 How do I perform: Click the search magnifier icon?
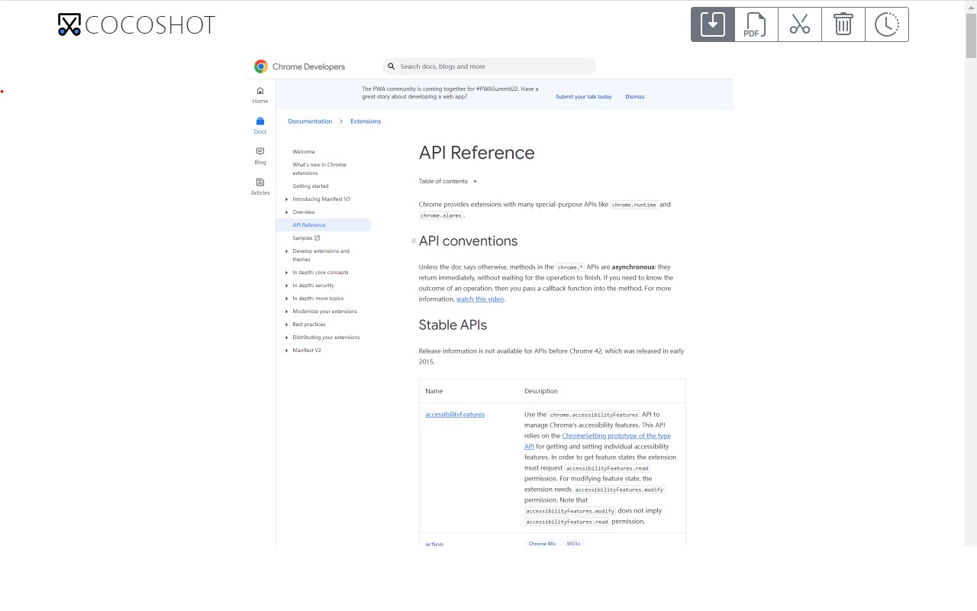[x=392, y=66]
